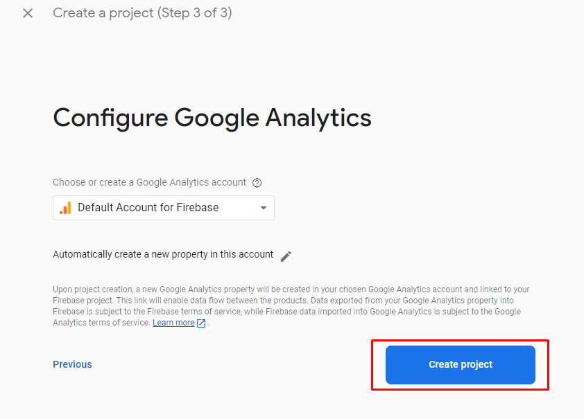The height and width of the screenshot is (419, 584).
Task: Click the Step 3 of 3 indicator text
Action: click(194, 13)
